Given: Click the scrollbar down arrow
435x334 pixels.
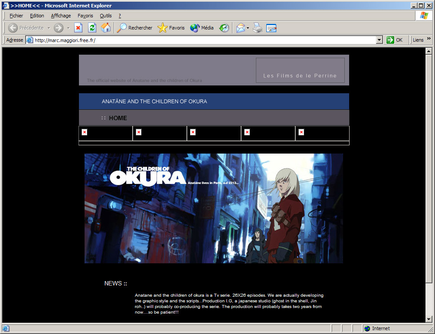Looking at the screenshot, I should pyautogui.click(x=428, y=319).
